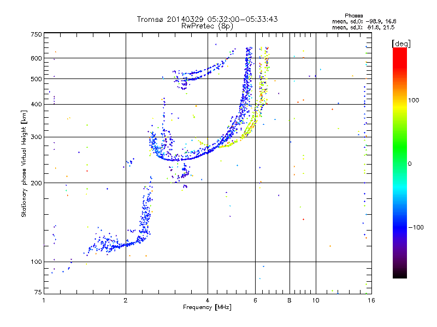
Task: Click the '[deg]' colorbar unit label
Action: (401, 44)
